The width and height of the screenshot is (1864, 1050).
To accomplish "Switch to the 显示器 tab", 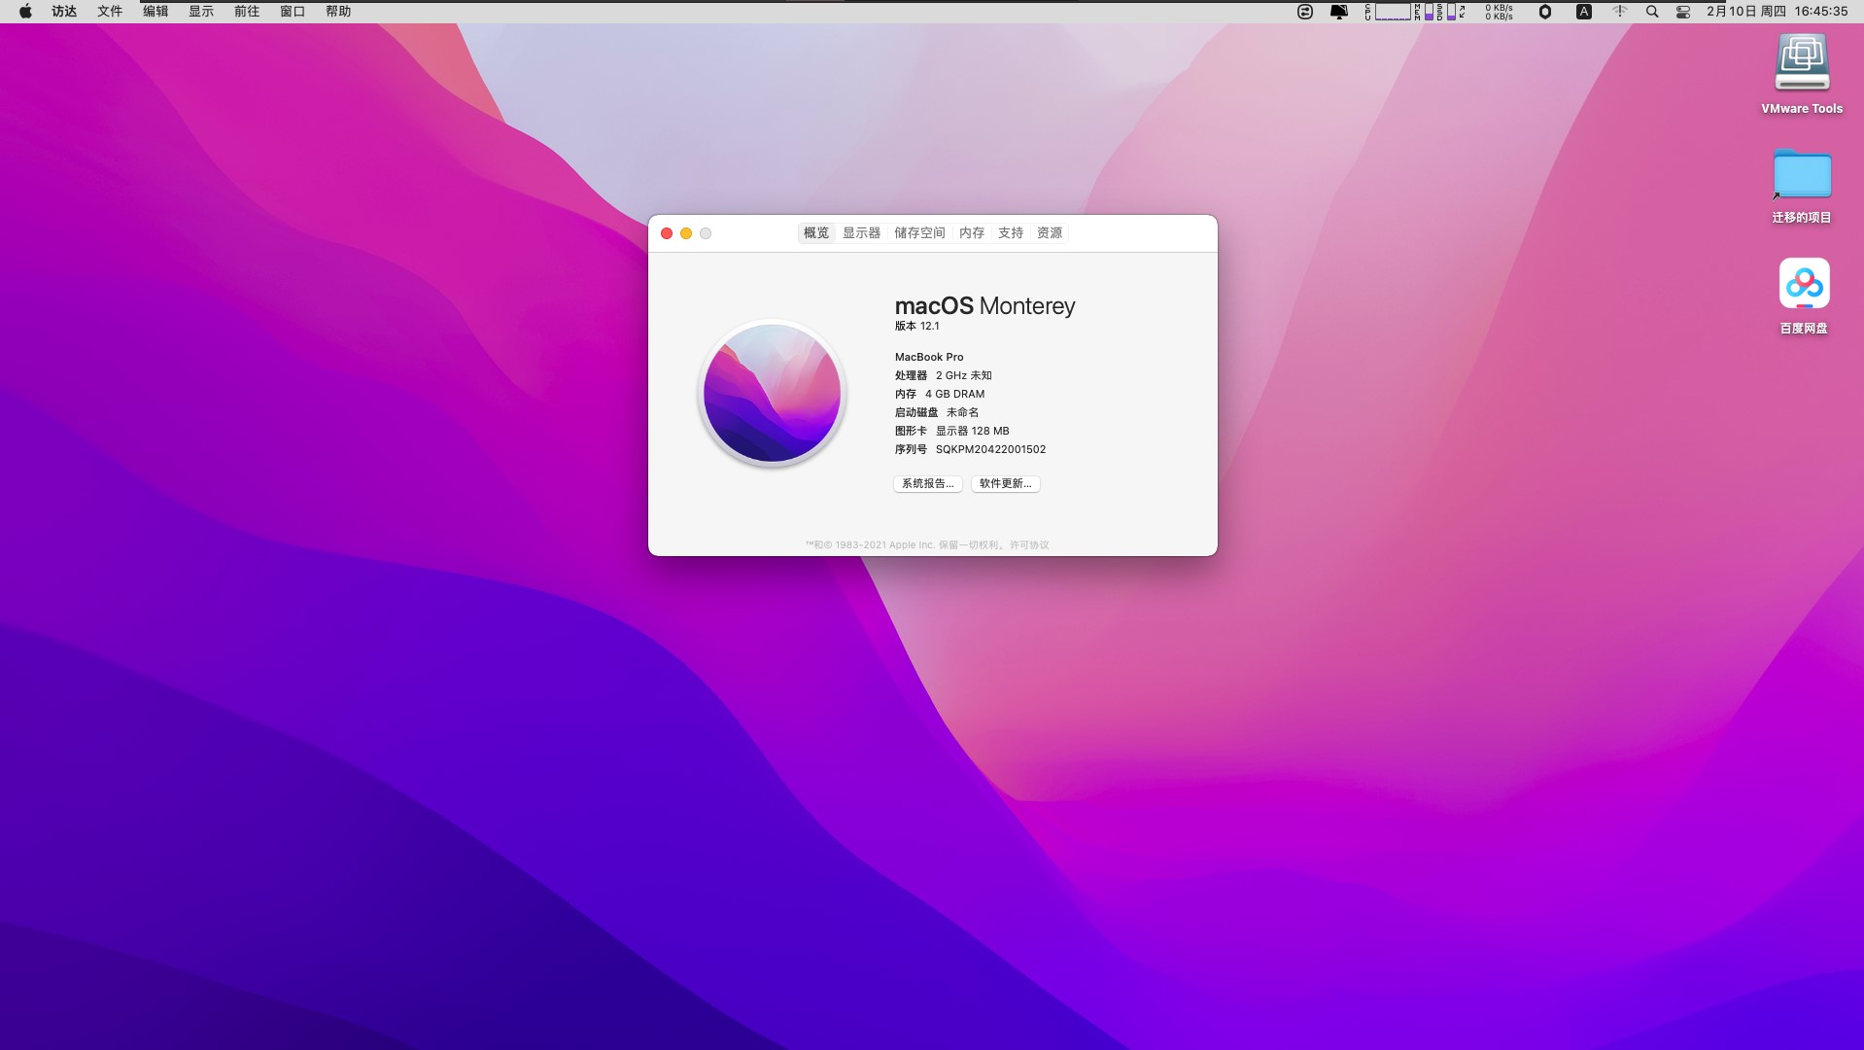I will [x=861, y=233].
